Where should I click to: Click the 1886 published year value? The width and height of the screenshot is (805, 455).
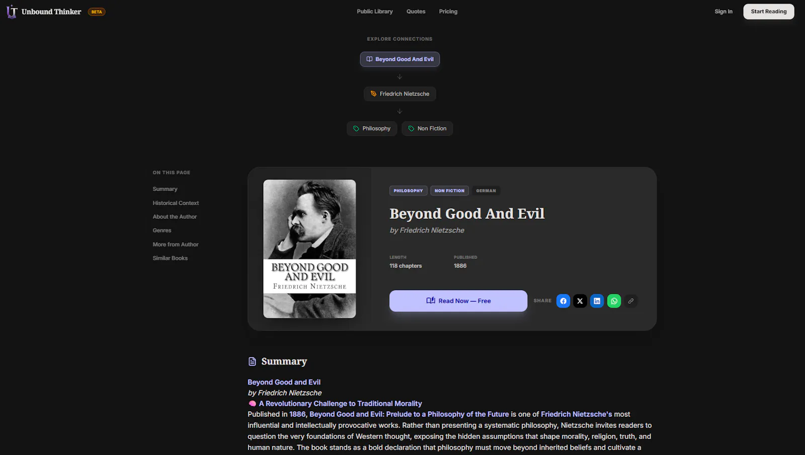tap(460, 266)
